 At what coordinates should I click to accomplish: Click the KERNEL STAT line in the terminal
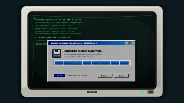pos(41,44)
